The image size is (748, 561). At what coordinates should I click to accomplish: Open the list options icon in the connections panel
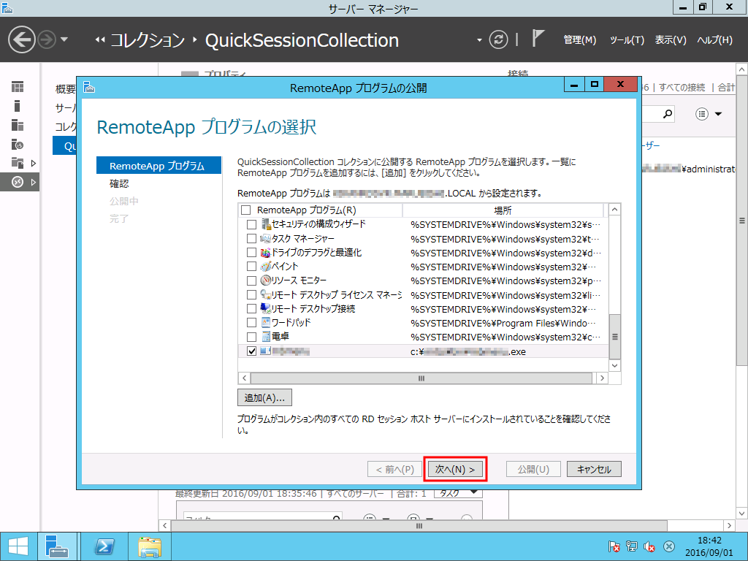click(702, 114)
